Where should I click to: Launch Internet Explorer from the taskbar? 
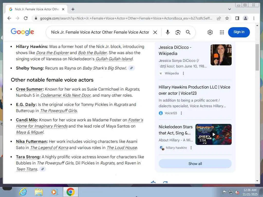(x=23, y=192)
